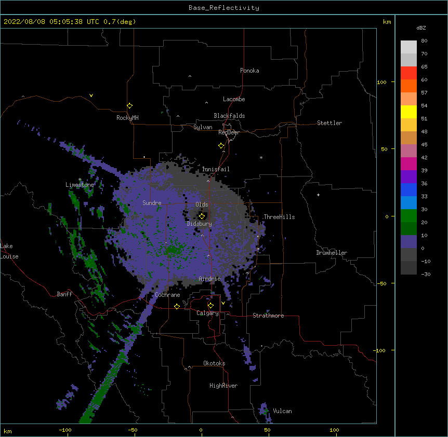Click the RedDeer city label
Screen dimensions: 448x437
(x=229, y=132)
